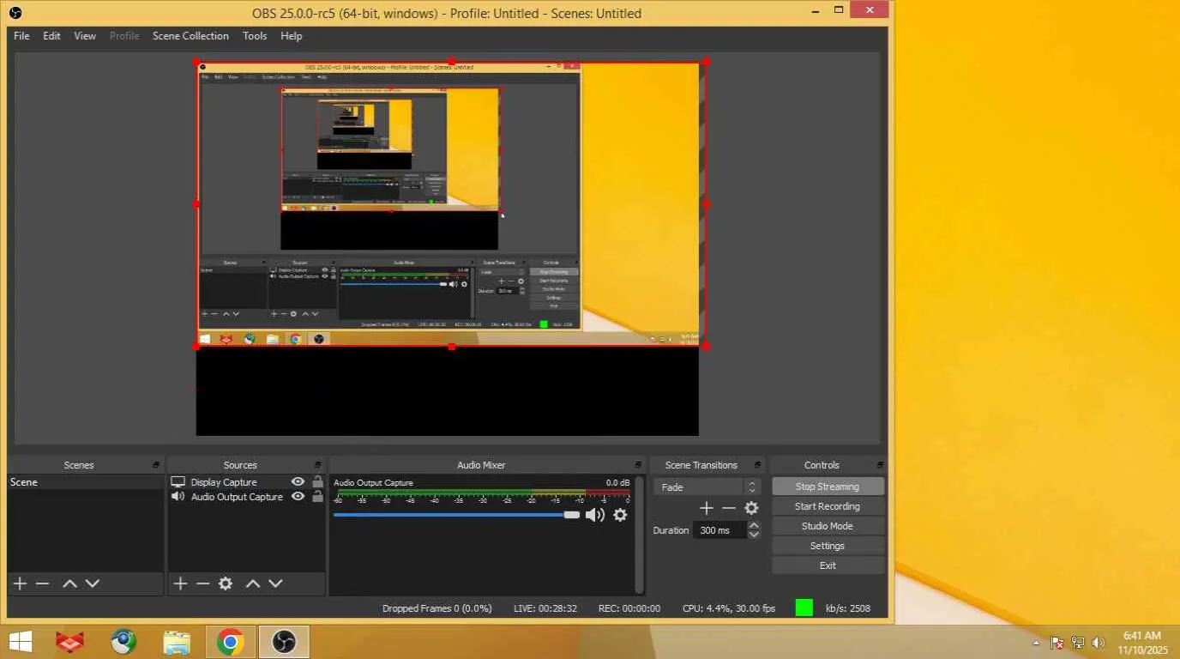
Task: Undock the Audio Mixer panel with its float icon
Action: click(x=638, y=465)
